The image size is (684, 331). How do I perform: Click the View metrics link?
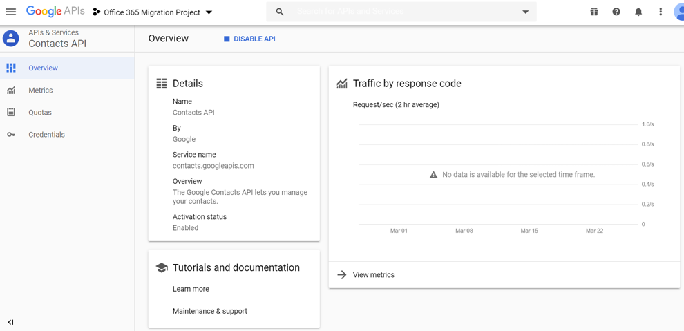tap(374, 275)
